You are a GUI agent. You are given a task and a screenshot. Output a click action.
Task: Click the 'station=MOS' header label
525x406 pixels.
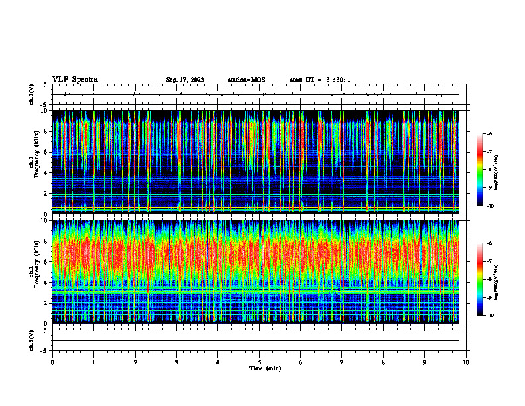(x=247, y=80)
